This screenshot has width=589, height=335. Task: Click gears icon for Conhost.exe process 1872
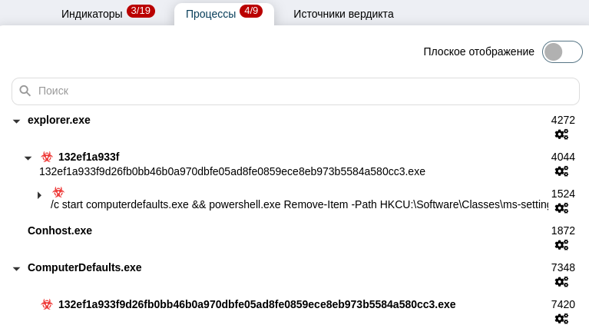pos(561,245)
